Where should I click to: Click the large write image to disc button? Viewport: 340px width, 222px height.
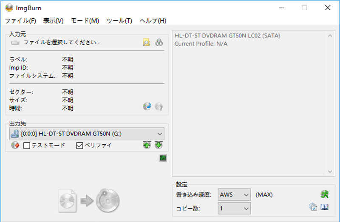point(89,200)
